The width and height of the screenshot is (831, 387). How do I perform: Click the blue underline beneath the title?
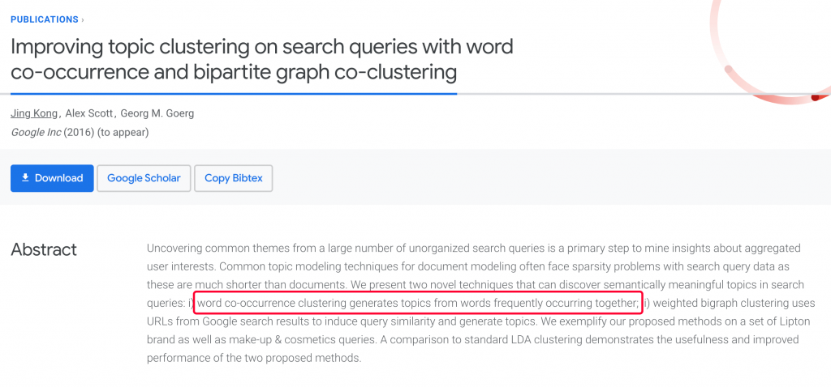pos(234,94)
